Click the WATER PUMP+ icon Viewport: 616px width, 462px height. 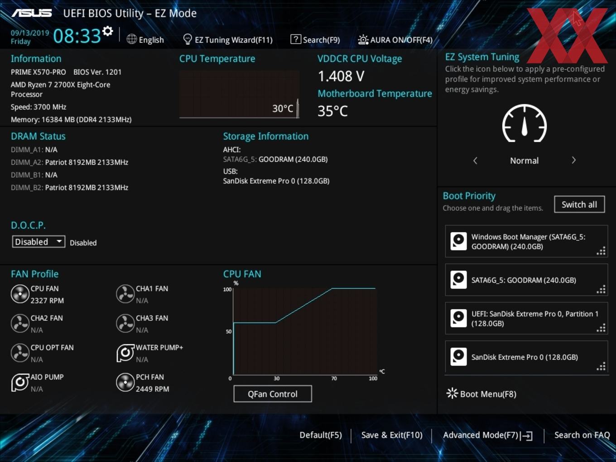125,353
